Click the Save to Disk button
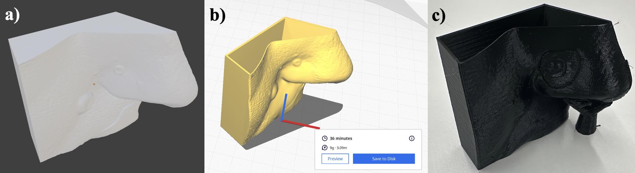 pos(384,159)
